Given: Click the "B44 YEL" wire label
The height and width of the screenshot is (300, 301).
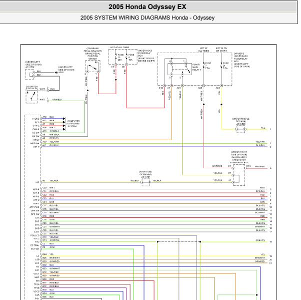Looking at the screenshot, I should (x=48, y=254).
